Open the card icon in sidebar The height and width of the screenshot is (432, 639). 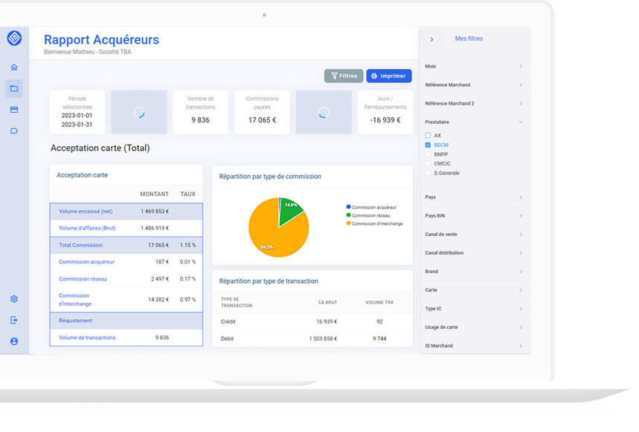pyautogui.click(x=14, y=110)
